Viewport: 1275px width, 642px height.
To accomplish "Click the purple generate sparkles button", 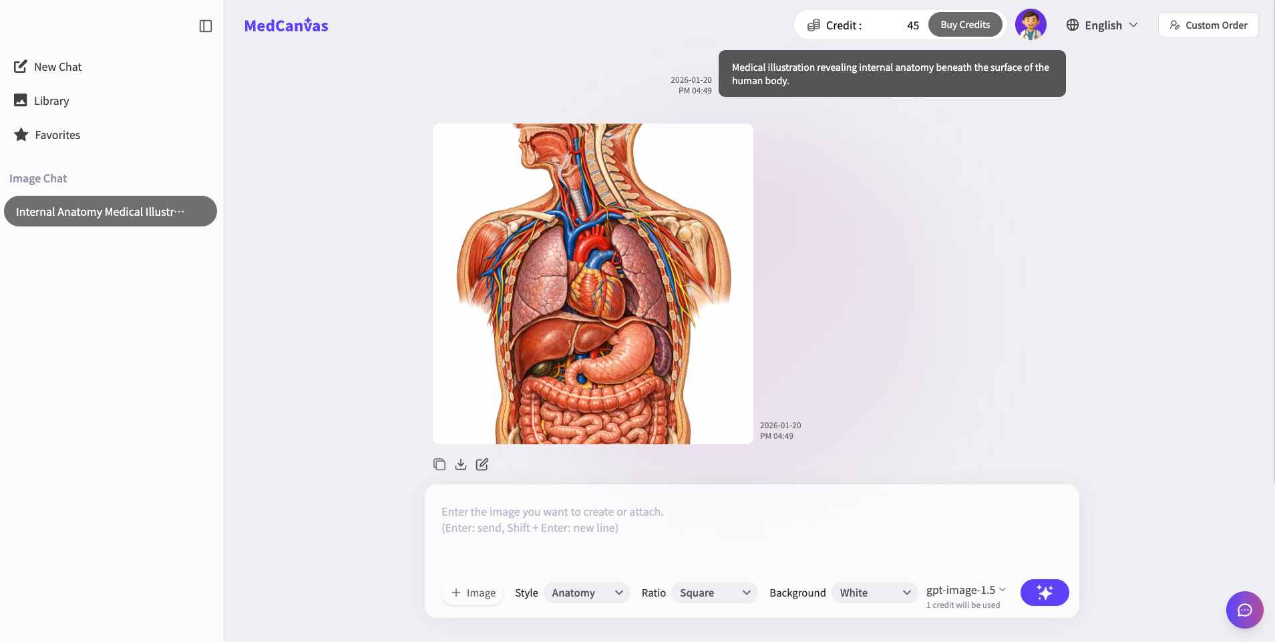I will click(1044, 592).
